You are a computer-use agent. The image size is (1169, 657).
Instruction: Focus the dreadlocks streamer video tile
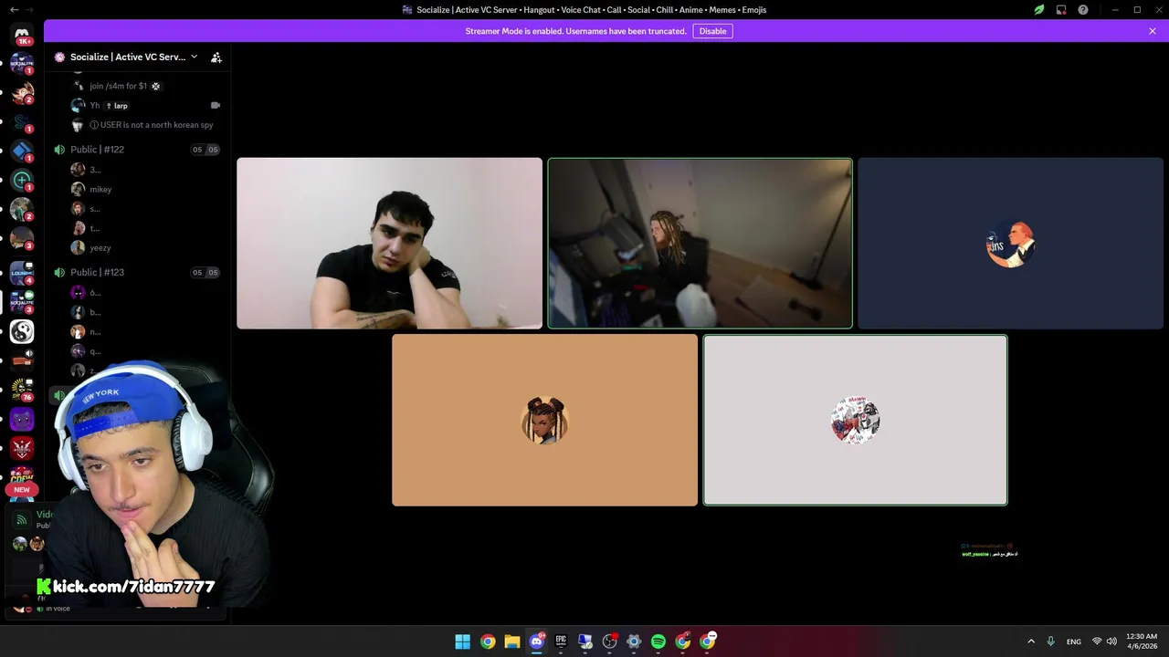[x=700, y=244]
